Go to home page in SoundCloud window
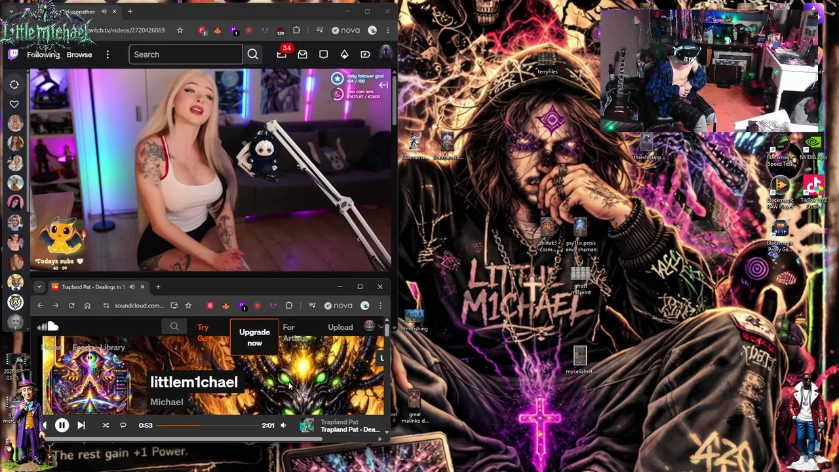Screen dimensions: 839x472 [87, 305]
